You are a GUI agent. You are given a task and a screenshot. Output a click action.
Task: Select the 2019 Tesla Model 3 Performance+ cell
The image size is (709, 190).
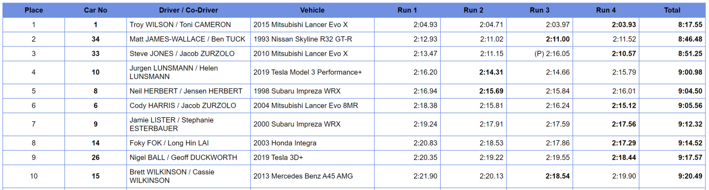(x=313, y=72)
